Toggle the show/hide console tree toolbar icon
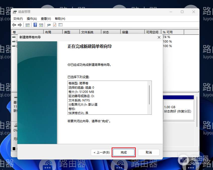This screenshot has width=213, height=170. tap(28, 25)
